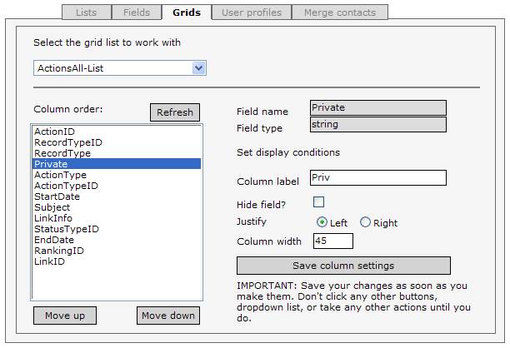This screenshot has height=348, width=510.
Task: Choose Left justify radio button
Action: pos(322,222)
